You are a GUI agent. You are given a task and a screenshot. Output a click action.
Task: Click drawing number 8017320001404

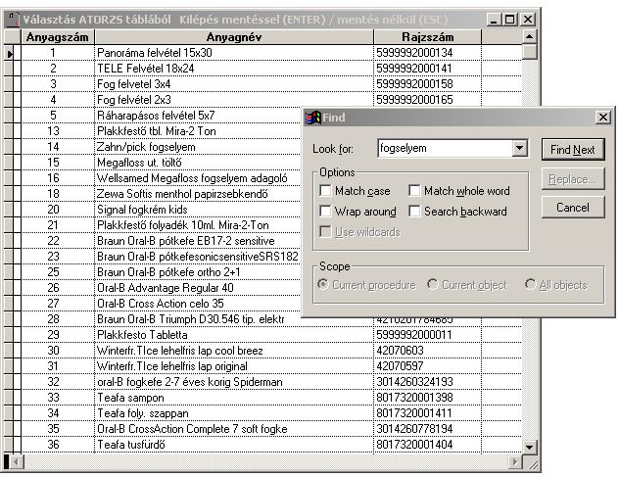[428, 445]
